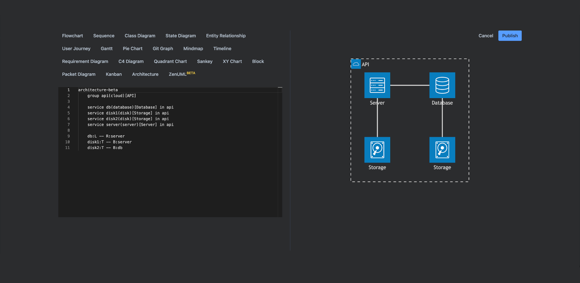Click the Database cylinder icon
Viewport: 580px width, 283px height.
442,85
